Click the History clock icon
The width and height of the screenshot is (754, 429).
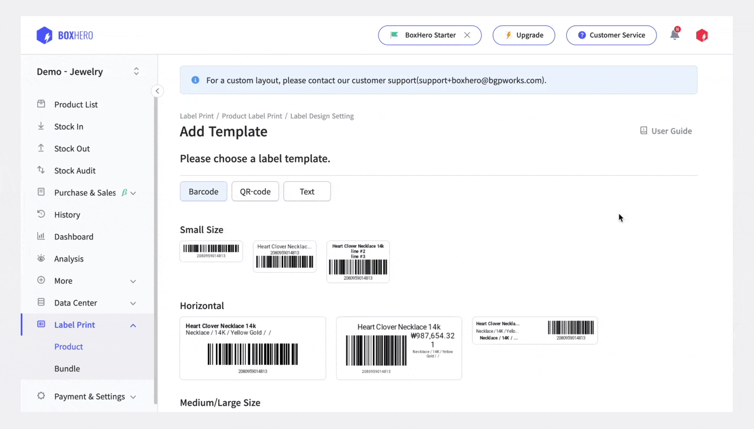pyautogui.click(x=41, y=214)
